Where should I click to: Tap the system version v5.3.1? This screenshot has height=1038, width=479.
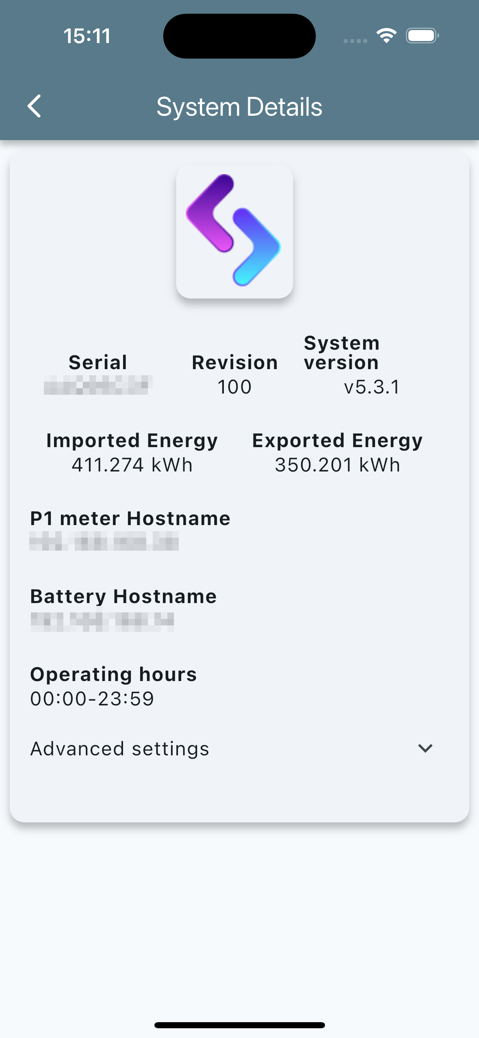(x=372, y=387)
